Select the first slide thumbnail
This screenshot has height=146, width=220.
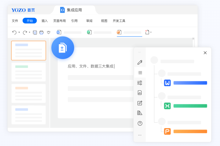29,50
